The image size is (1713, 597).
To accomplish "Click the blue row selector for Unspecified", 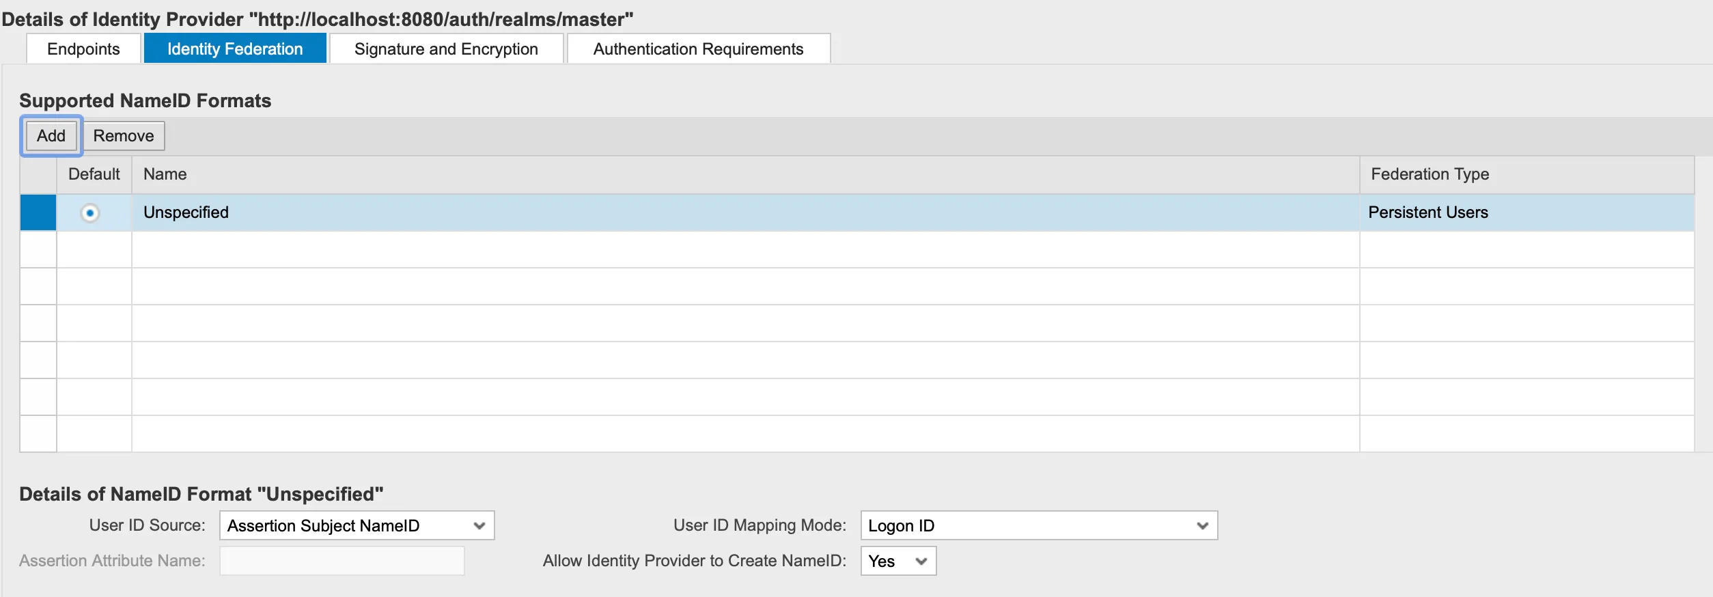I will pyautogui.click(x=38, y=212).
